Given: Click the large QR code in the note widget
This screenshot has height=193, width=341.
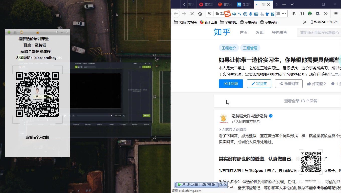Looking at the screenshot, I should click(x=37, y=94).
